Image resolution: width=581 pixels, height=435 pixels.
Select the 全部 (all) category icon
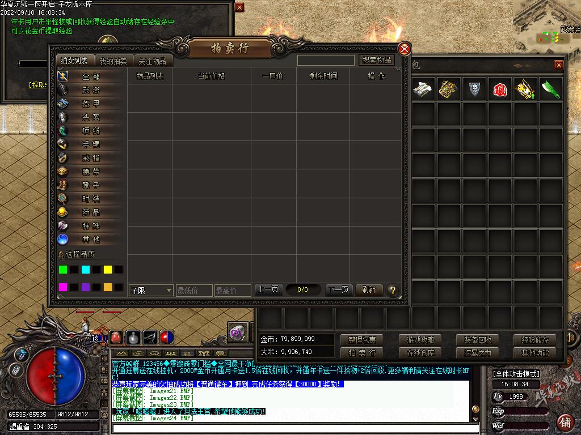63,76
